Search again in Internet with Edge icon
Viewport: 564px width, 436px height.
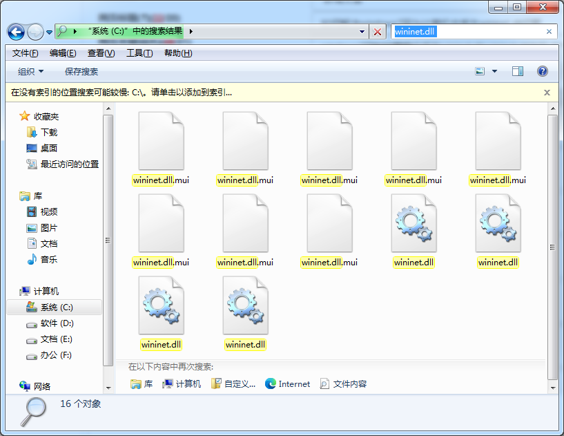[x=287, y=384]
